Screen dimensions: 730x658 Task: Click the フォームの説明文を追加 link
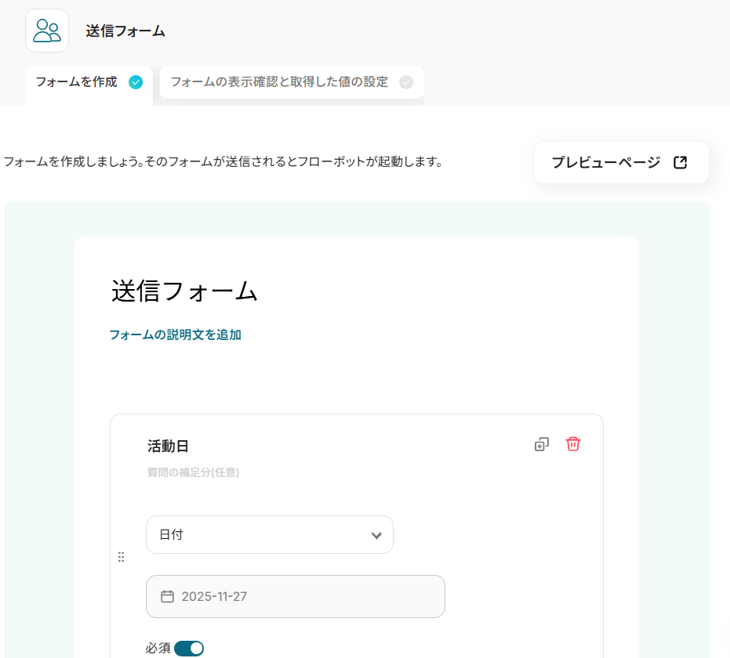click(175, 335)
